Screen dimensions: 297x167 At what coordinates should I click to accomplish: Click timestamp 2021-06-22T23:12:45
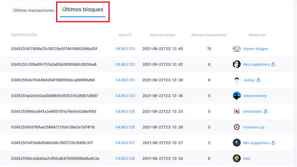click(x=163, y=49)
